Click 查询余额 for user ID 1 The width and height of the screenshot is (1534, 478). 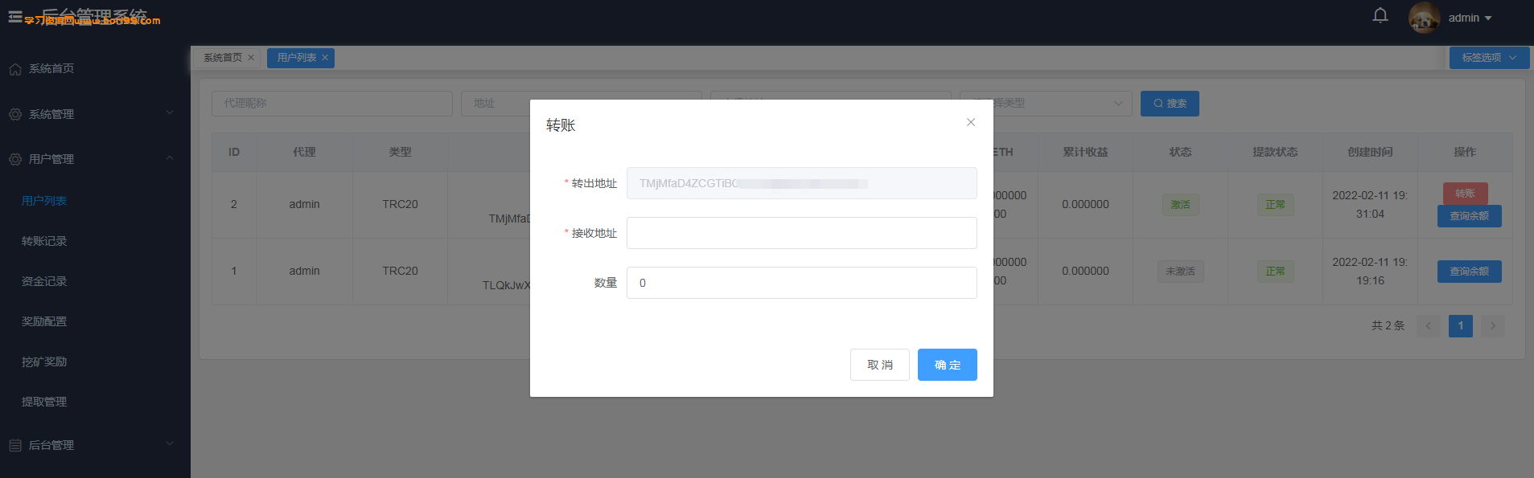tap(1469, 272)
